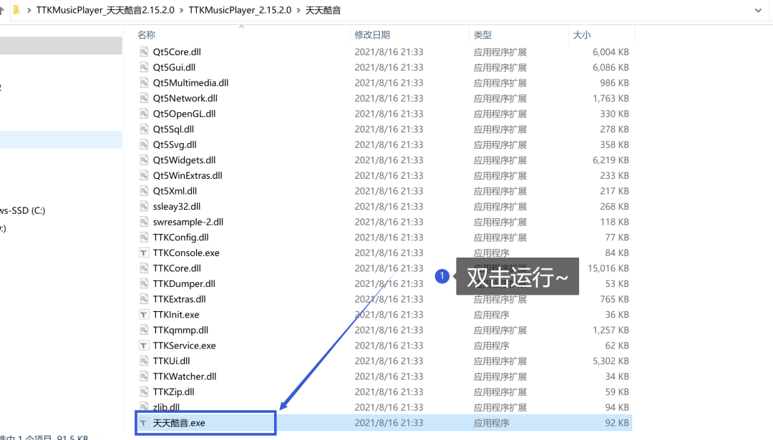Viewport: 773px width, 440px height.
Task: Click the TTKWatcher.dll file icon
Action: (x=143, y=376)
